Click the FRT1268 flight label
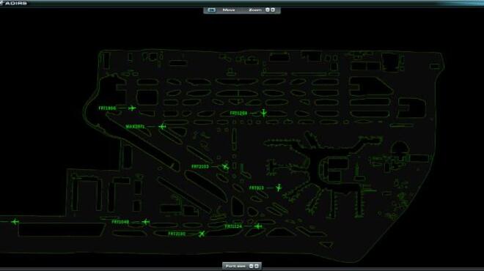 click(238, 113)
